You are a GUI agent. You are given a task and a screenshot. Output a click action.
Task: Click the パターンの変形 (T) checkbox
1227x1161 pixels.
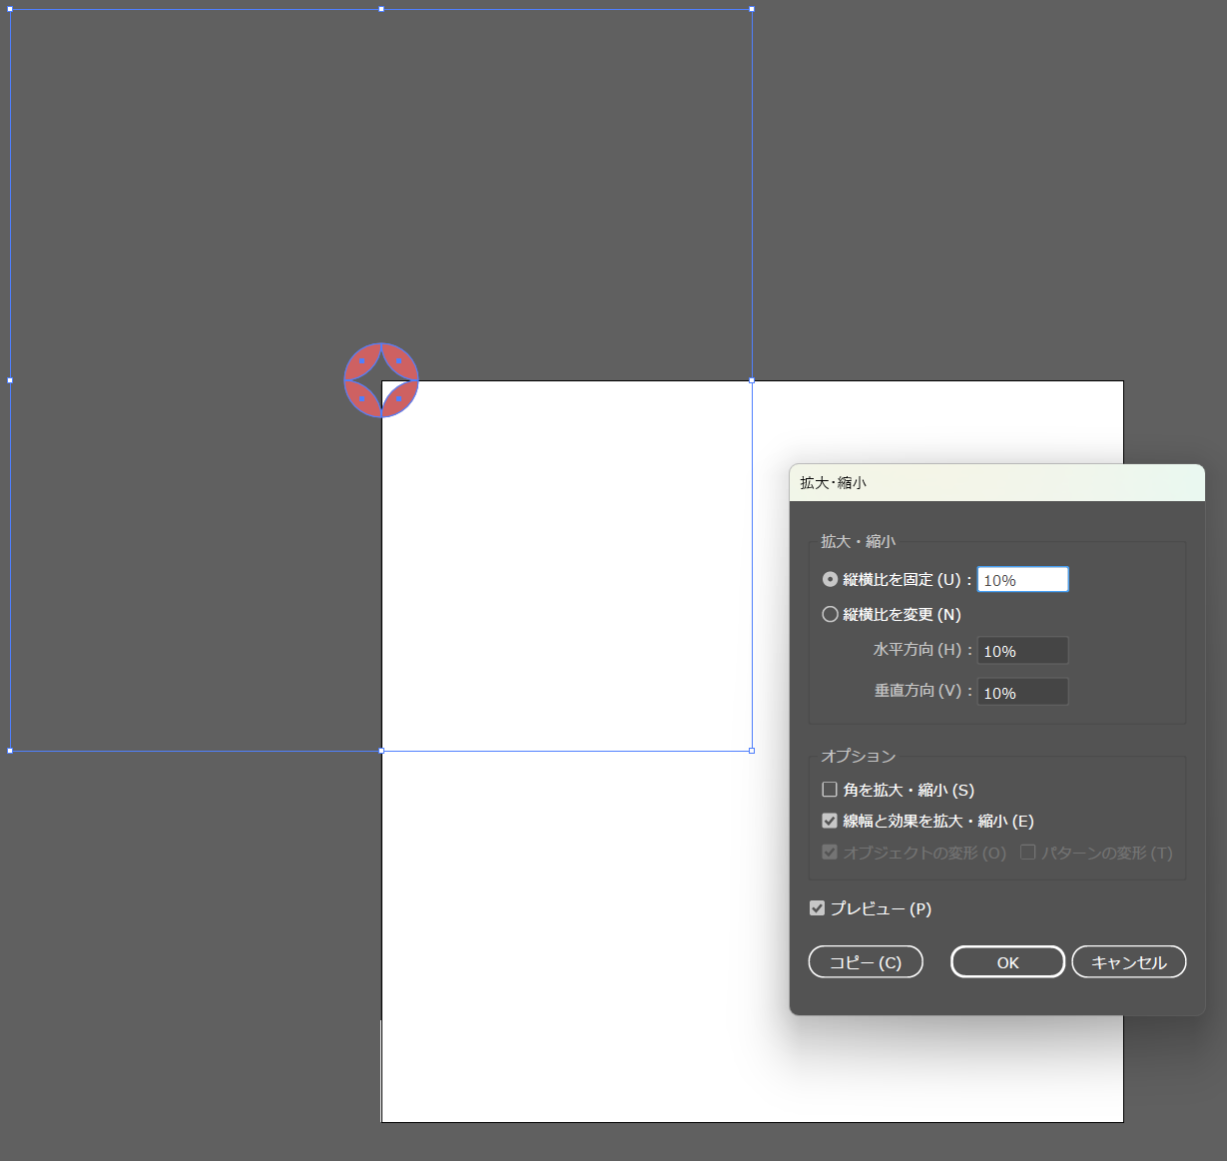(x=1027, y=853)
